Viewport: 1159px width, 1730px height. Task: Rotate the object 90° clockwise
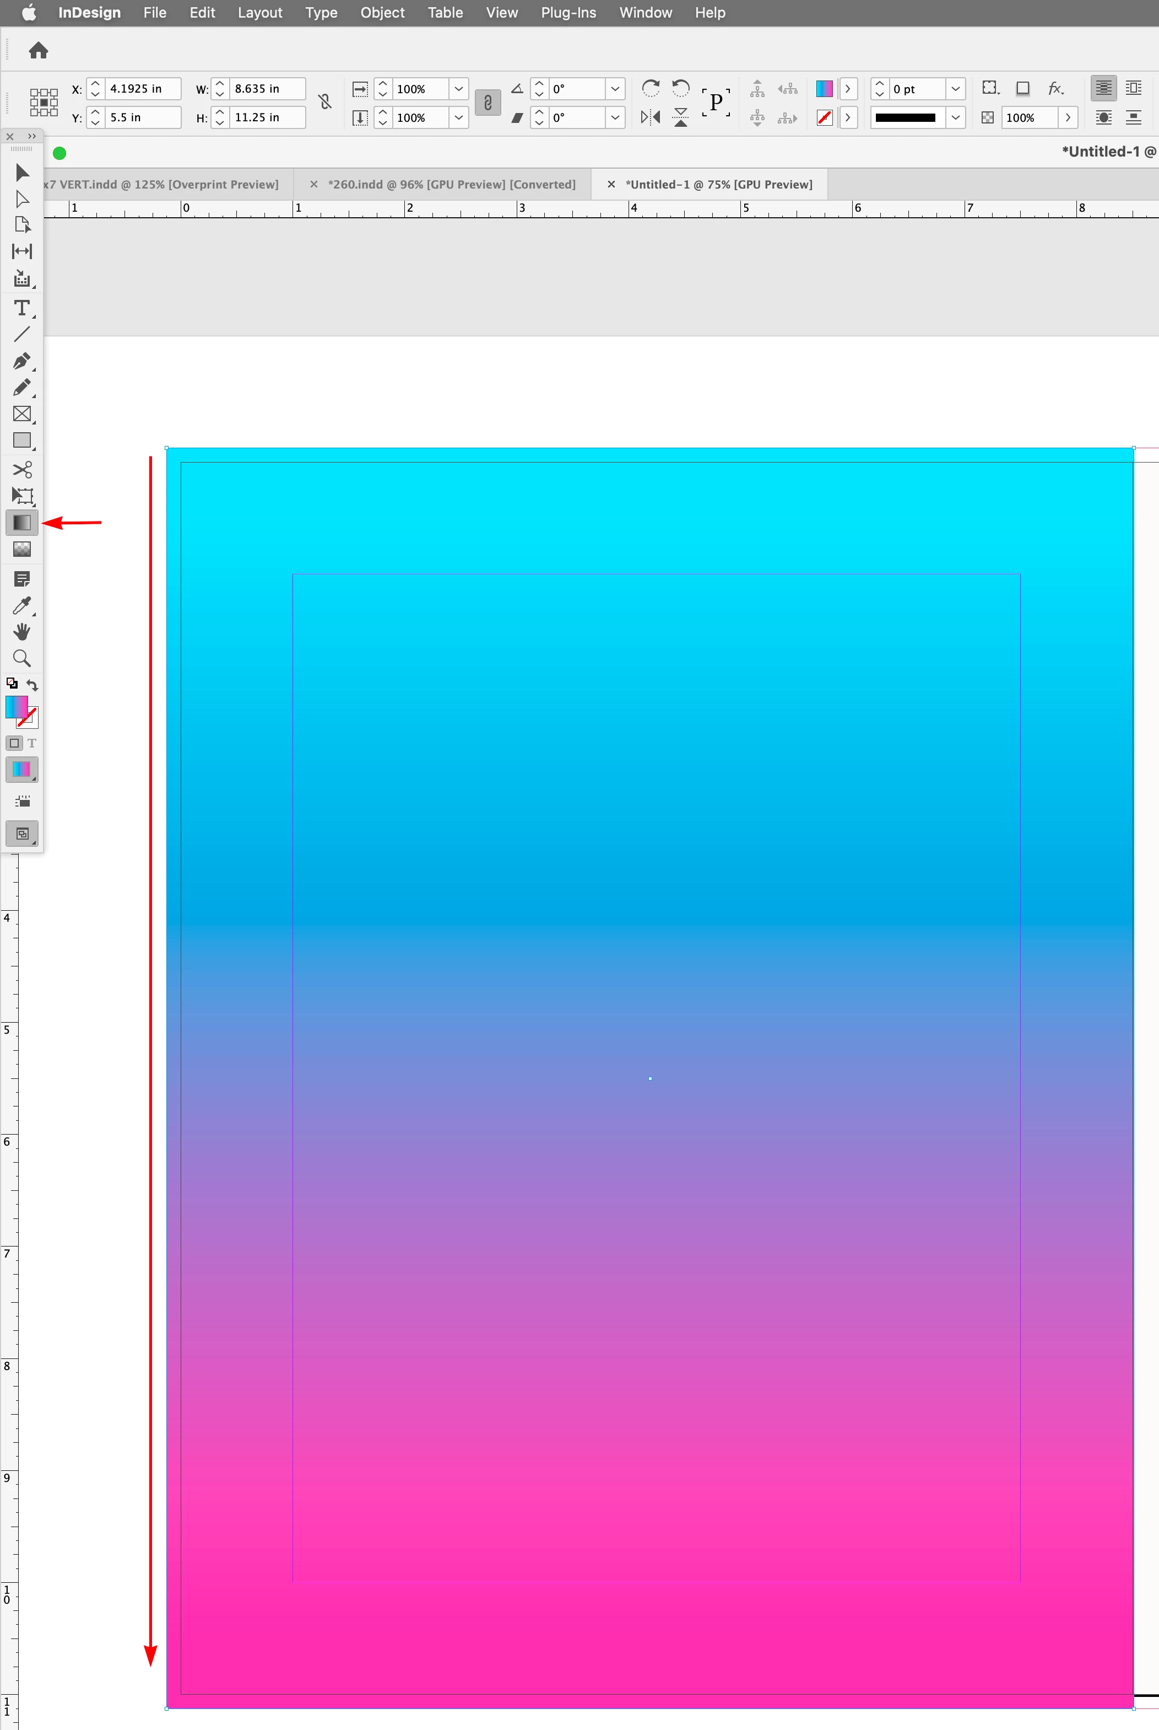pos(651,89)
